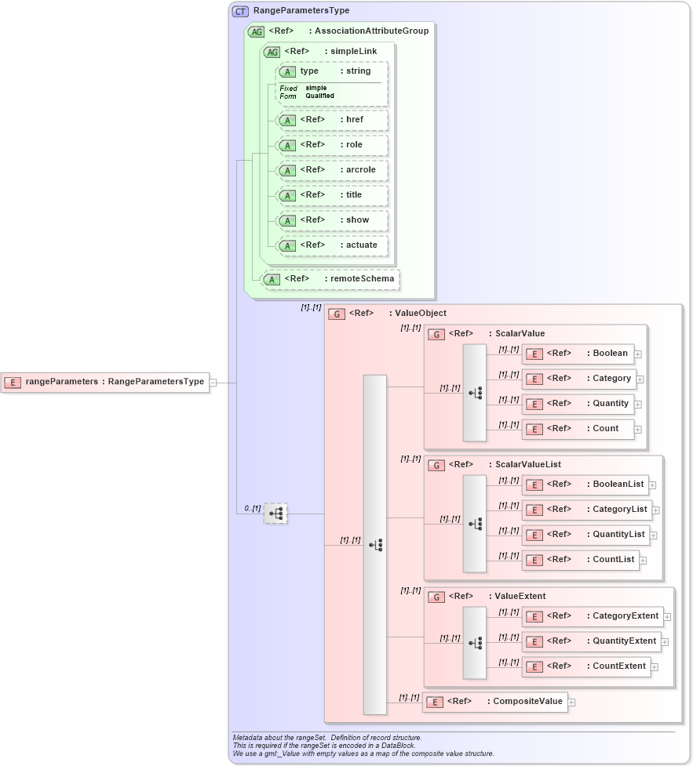Expand the Boolean element
Viewport: 693px width, 766px height.
point(637,354)
